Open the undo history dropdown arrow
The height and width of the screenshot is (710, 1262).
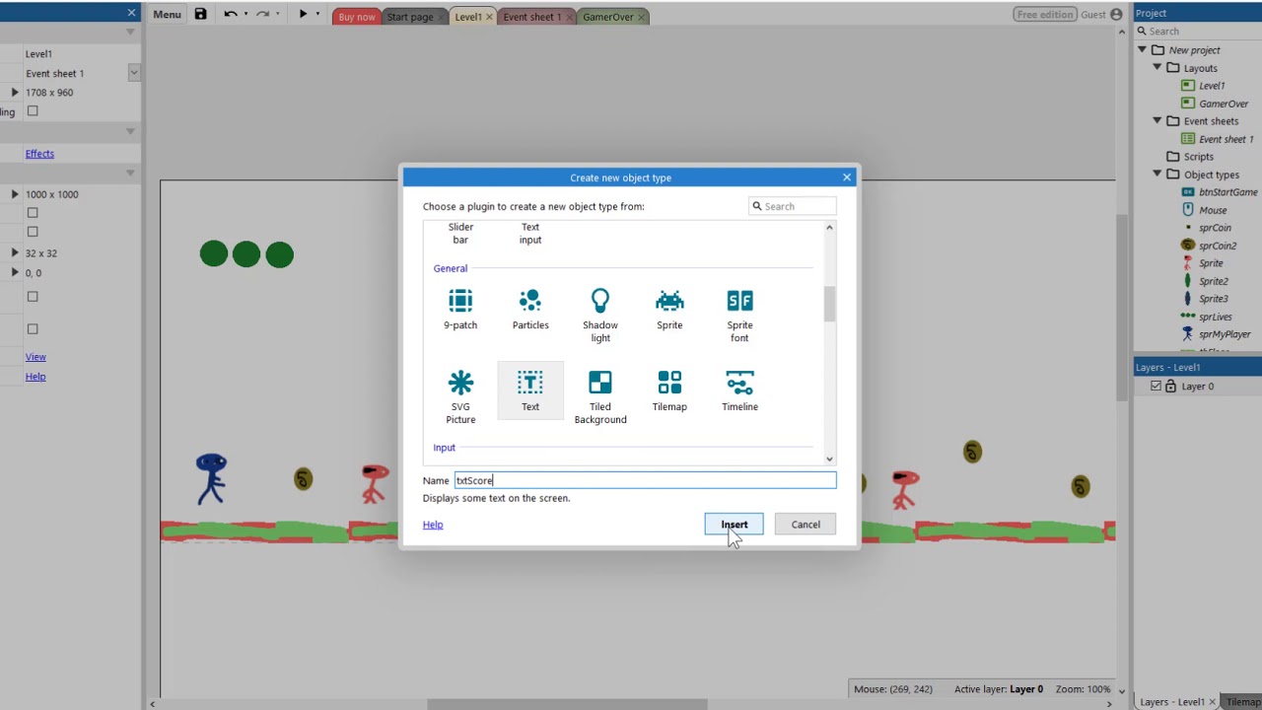coord(245,14)
